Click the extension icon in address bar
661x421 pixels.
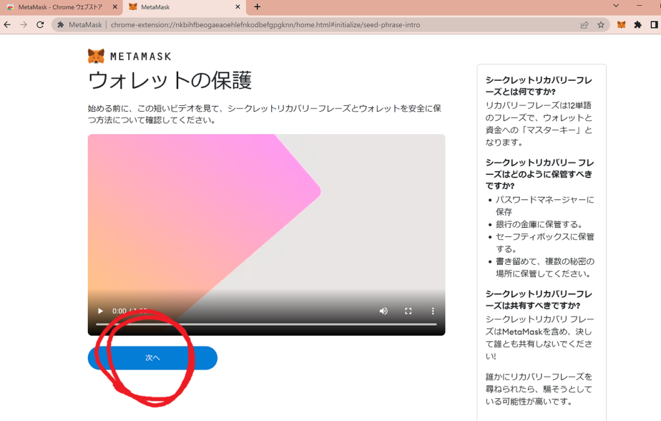tap(61, 25)
